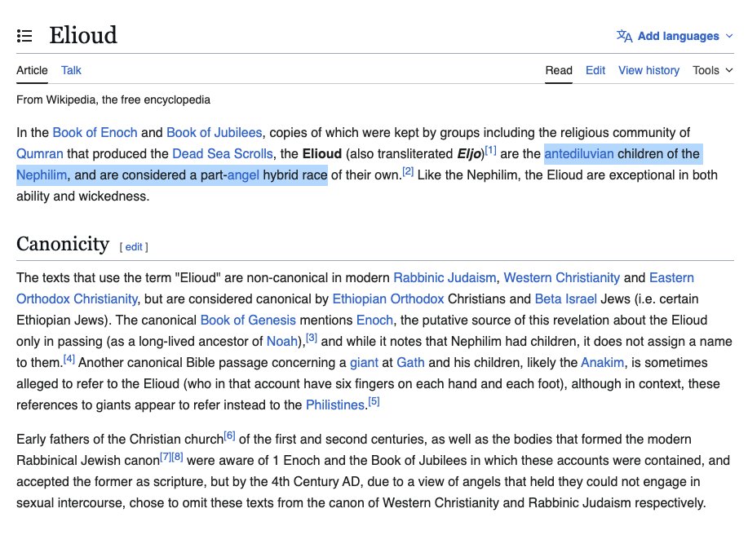This screenshot has height=535, width=748.
Task: Visit the Beta Israel link
Action: 566,299
